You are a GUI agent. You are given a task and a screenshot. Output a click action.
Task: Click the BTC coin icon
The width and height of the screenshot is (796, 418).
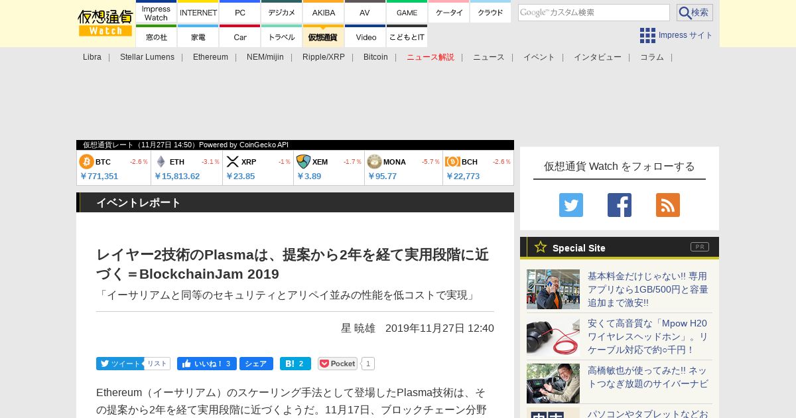(x=86, y=162)
